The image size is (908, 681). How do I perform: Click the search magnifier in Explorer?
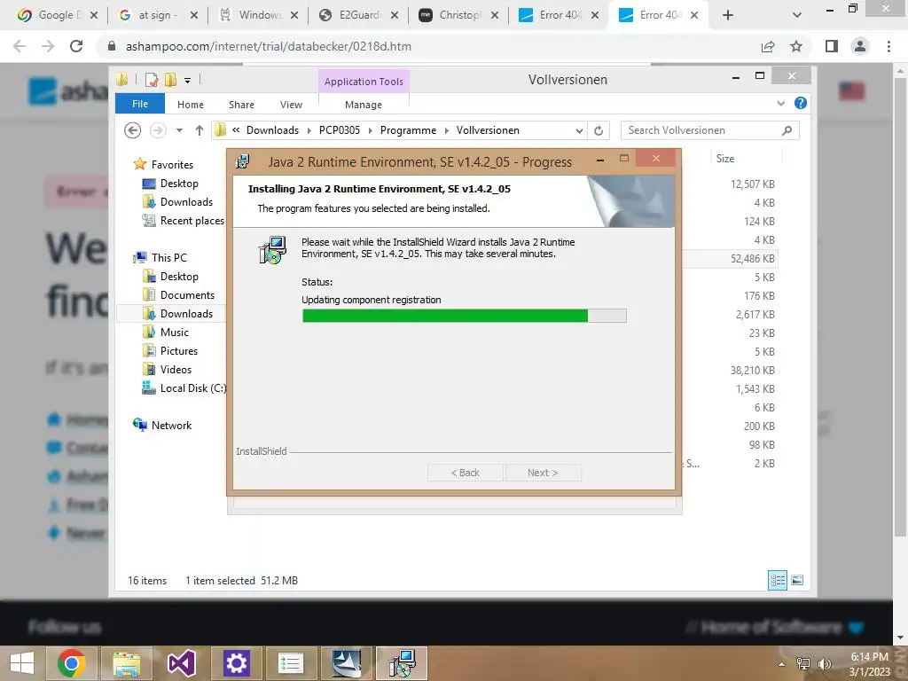pyautogui.click(x=787, y=131)
